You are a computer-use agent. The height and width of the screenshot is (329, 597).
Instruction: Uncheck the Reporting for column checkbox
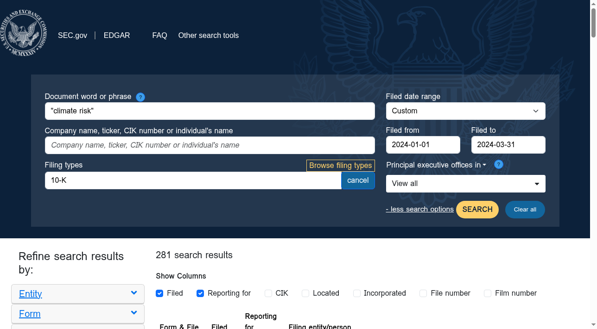point(200,293)
